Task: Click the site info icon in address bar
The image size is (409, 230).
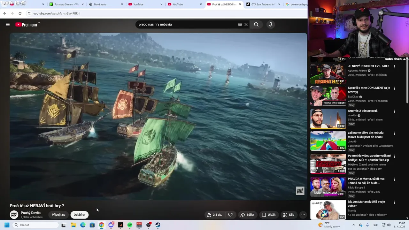Action: pyautogui.click(x=29, y=13)
